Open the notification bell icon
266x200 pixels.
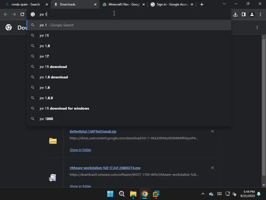[x=259, y=194]
